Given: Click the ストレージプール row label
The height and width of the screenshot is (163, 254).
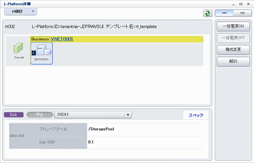Looking at the screenshot, I should pyautogui.click(x=53, y=129).
